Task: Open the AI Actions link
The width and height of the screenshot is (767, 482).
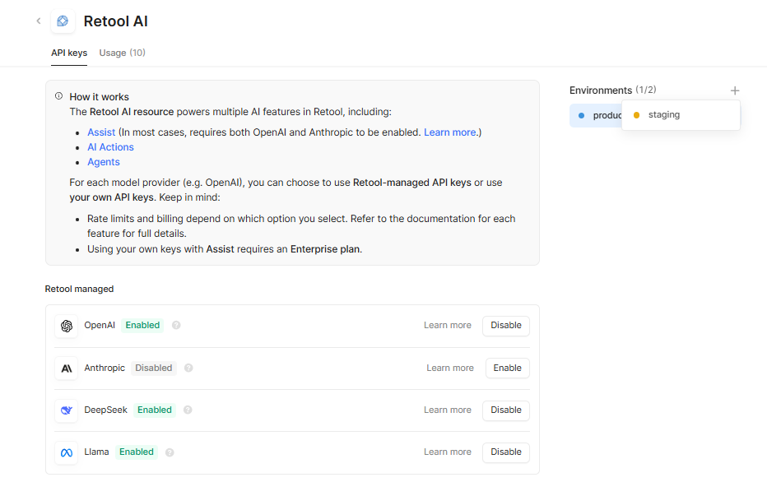Action: [x=110, y=147]
